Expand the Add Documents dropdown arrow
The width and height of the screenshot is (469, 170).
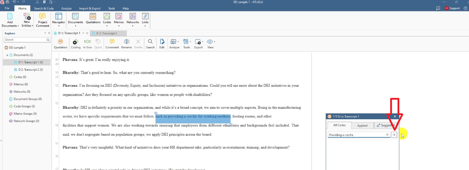coord(18,26)
